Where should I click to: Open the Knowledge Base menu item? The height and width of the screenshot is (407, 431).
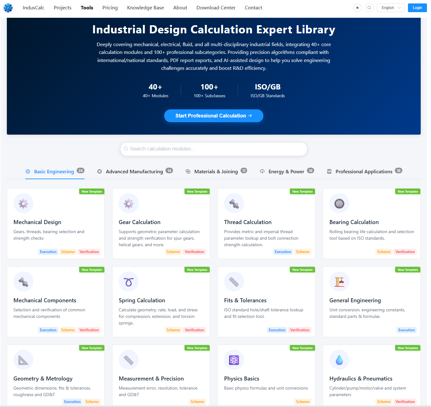[x=145, y=7]
